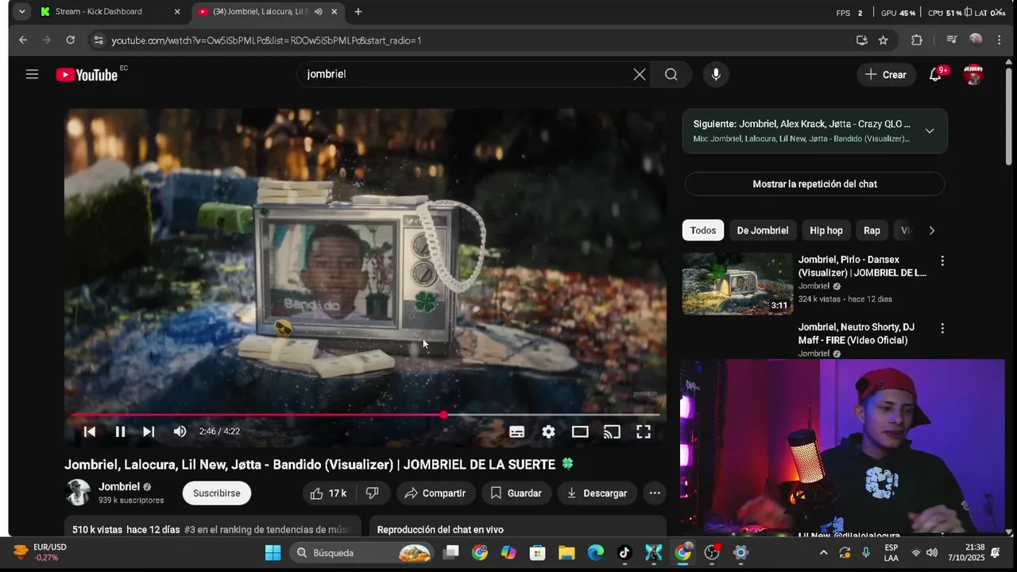Go to the YouTube home logo

point(87,75)
